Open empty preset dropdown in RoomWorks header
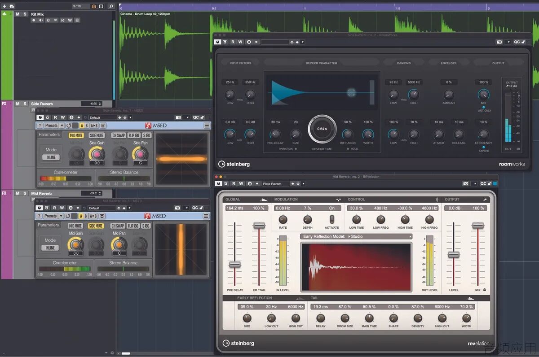Viewport: 539px width, 357px height. (x=302, y=42)
